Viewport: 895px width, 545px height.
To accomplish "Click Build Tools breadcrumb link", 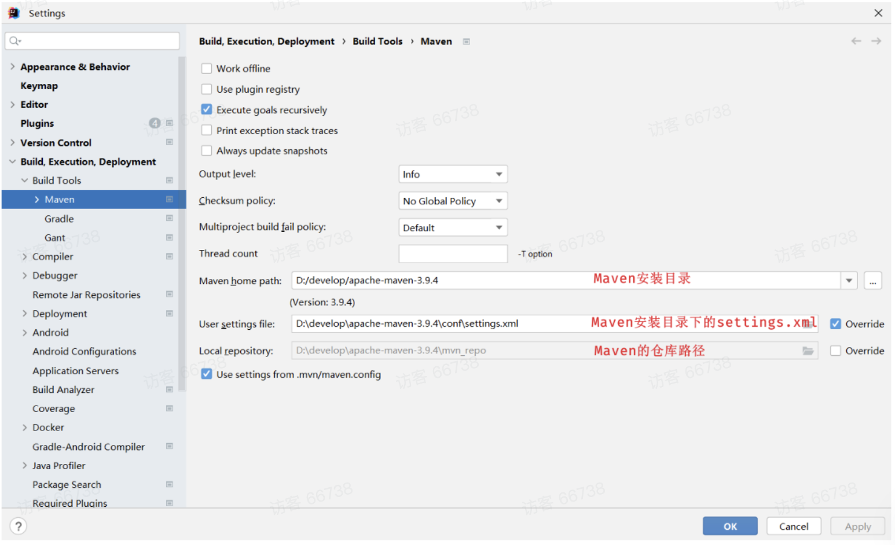I will [x=377, y=41].
